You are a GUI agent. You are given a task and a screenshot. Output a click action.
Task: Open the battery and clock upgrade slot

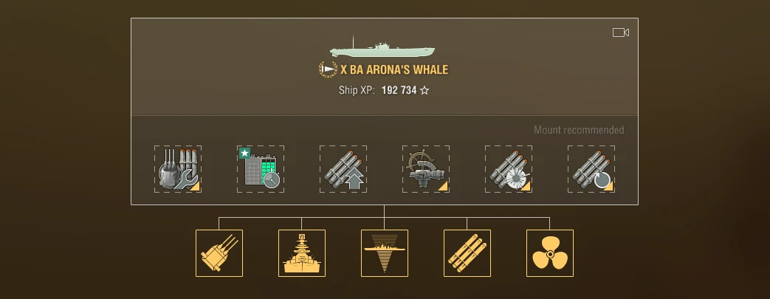(261, 169)
